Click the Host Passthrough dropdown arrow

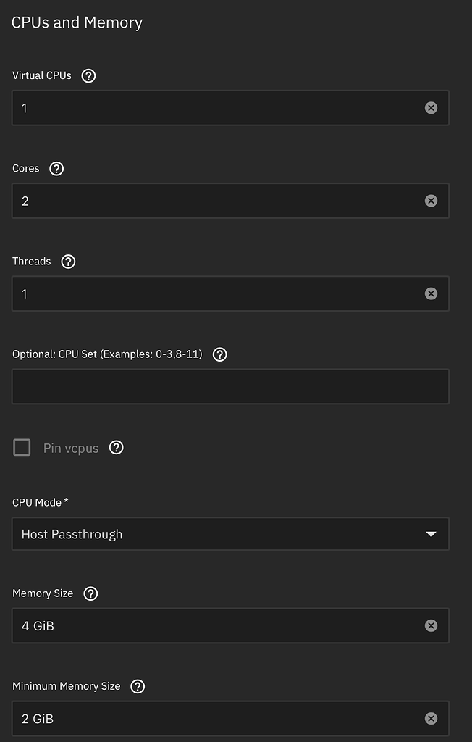coord(431,534)
